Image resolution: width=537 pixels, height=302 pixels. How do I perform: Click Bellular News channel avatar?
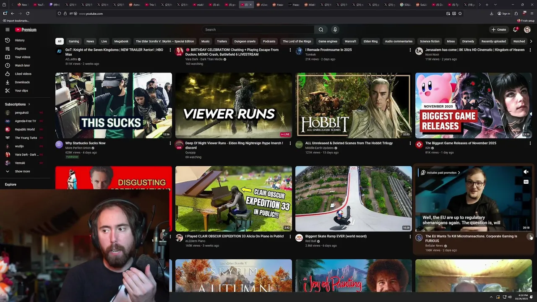coord(419,238)
